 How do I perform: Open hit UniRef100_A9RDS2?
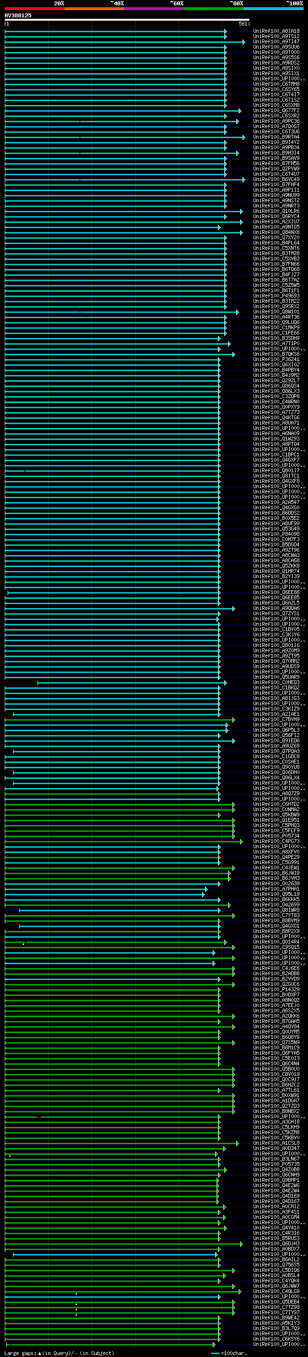click(276, 63)
